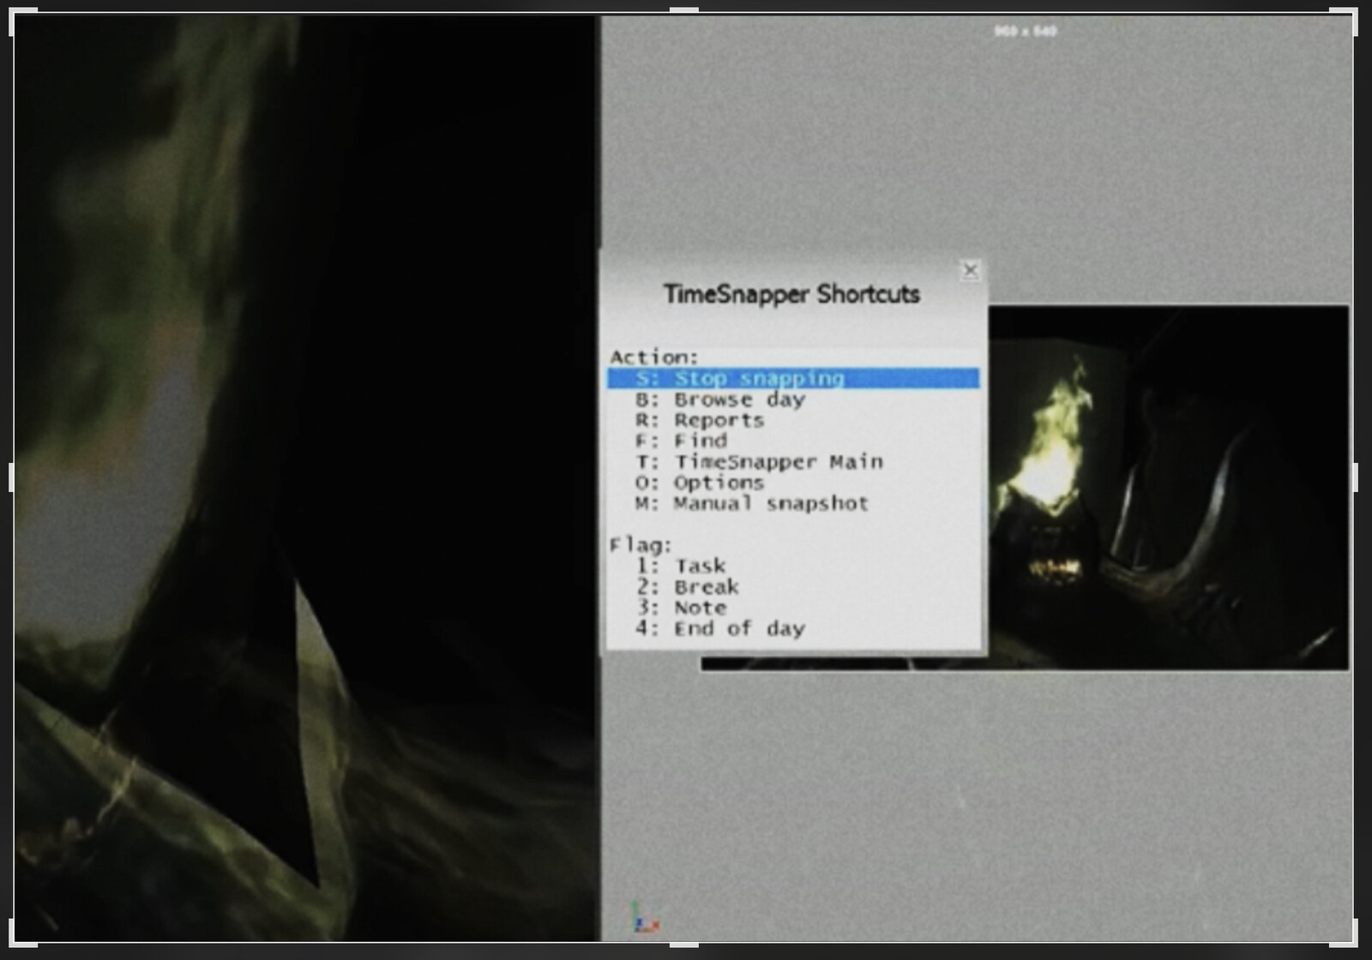Select the '4: End of day' flag
1372x960 pixels.
click(720, 628)
